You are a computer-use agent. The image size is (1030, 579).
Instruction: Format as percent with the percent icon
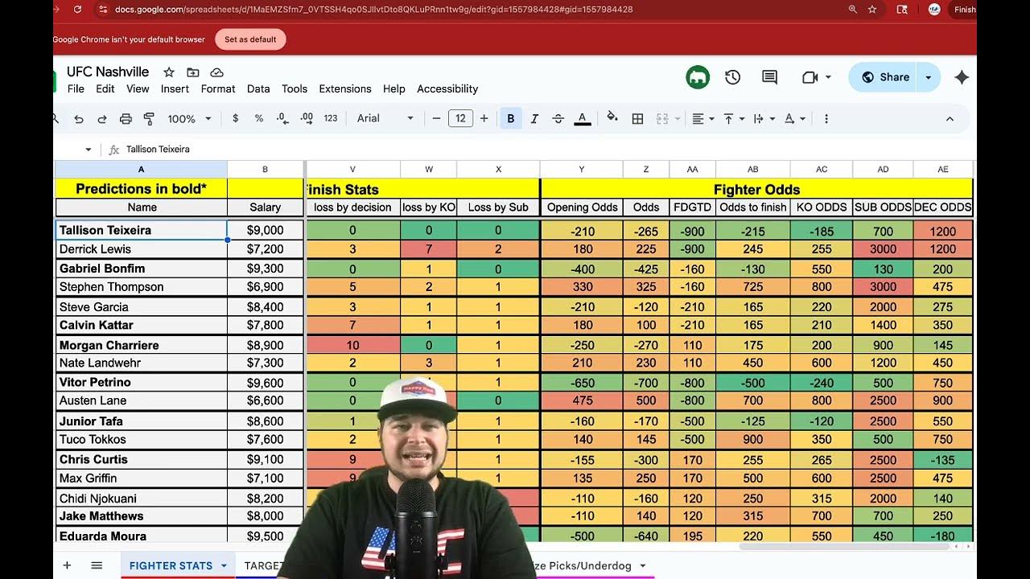pos(259,118)
